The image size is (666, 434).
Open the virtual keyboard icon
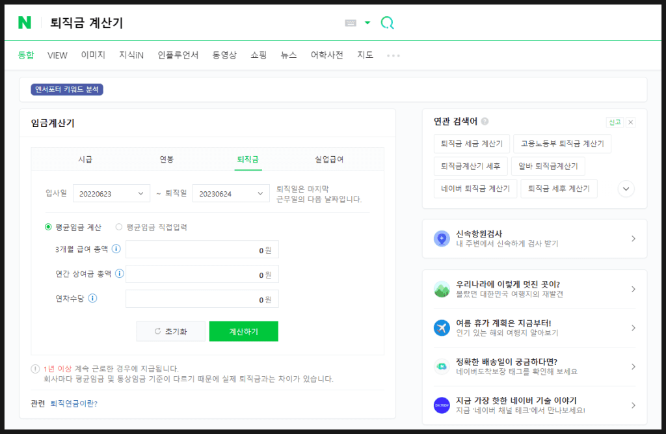click(351, 23)
